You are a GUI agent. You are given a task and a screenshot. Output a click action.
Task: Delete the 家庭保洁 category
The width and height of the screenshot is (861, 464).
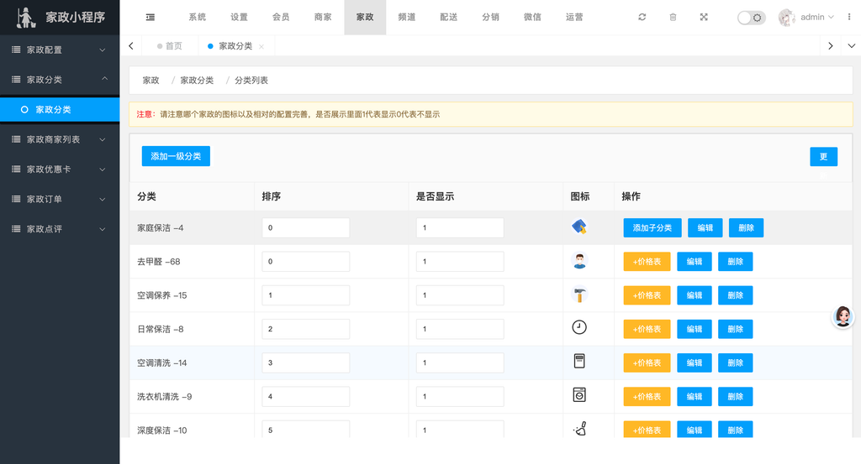click(x=746, y=228)
